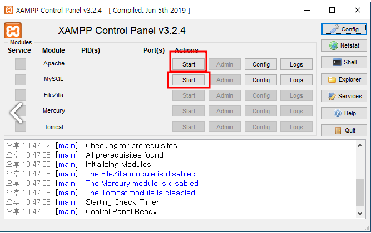Click the FileZilla Start button
This screenshot has height=233, width=371.
point(189,95)
